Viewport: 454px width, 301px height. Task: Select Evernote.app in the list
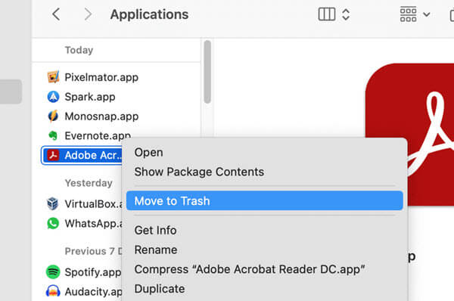(98, 135)
